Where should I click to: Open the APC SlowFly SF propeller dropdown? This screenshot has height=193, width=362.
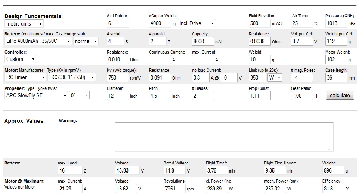point(36,95)
